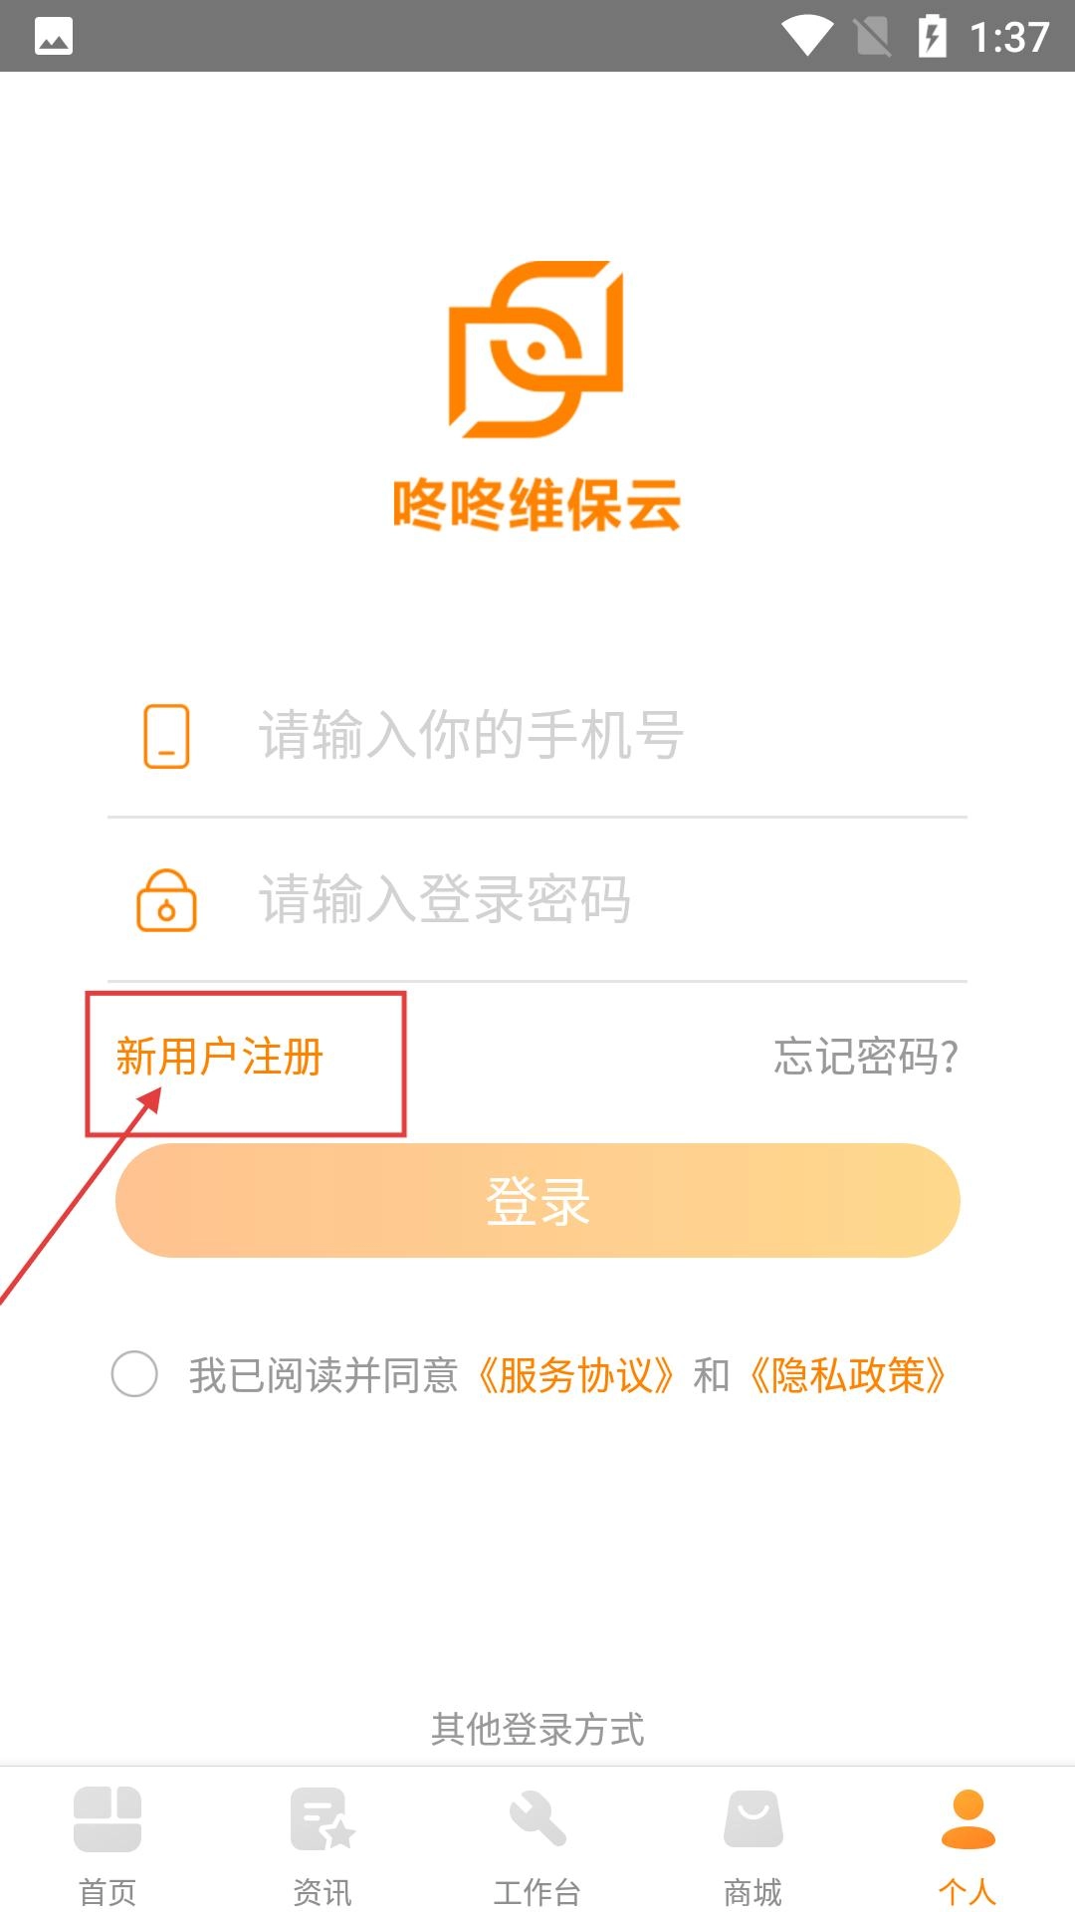Open the 首页 home tab

point(107,1844)
